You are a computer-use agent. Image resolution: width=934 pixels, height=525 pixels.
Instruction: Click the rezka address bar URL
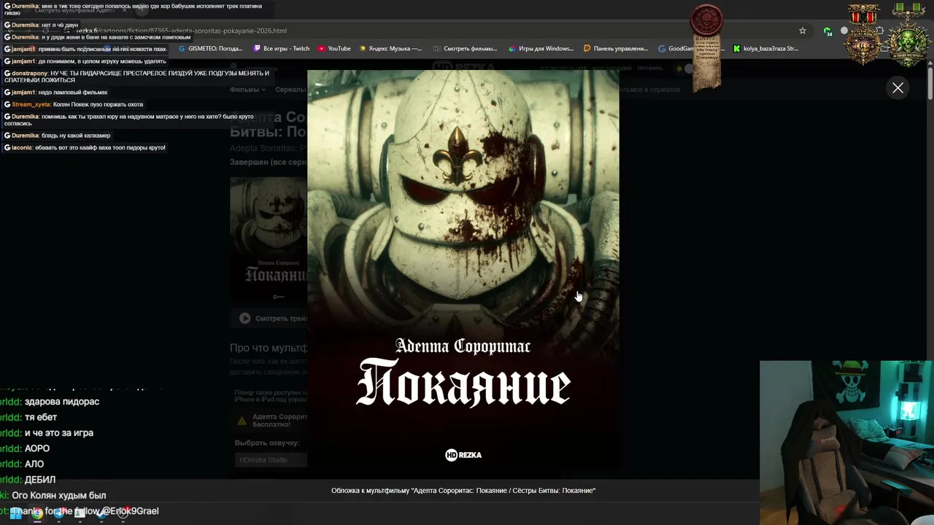point(182,31)
